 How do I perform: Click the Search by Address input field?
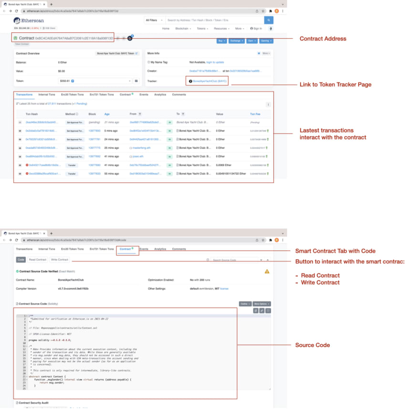tap(215, 20)
